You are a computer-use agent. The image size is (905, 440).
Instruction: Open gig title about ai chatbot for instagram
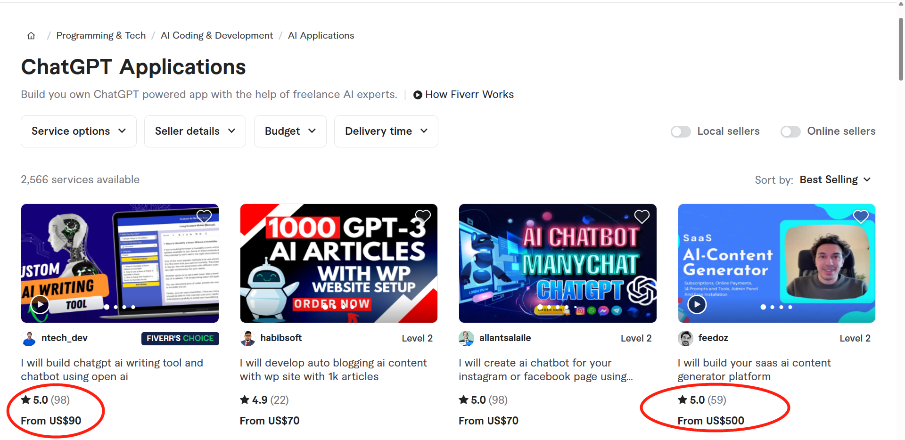pyautogui.click(x=546, y=370)
